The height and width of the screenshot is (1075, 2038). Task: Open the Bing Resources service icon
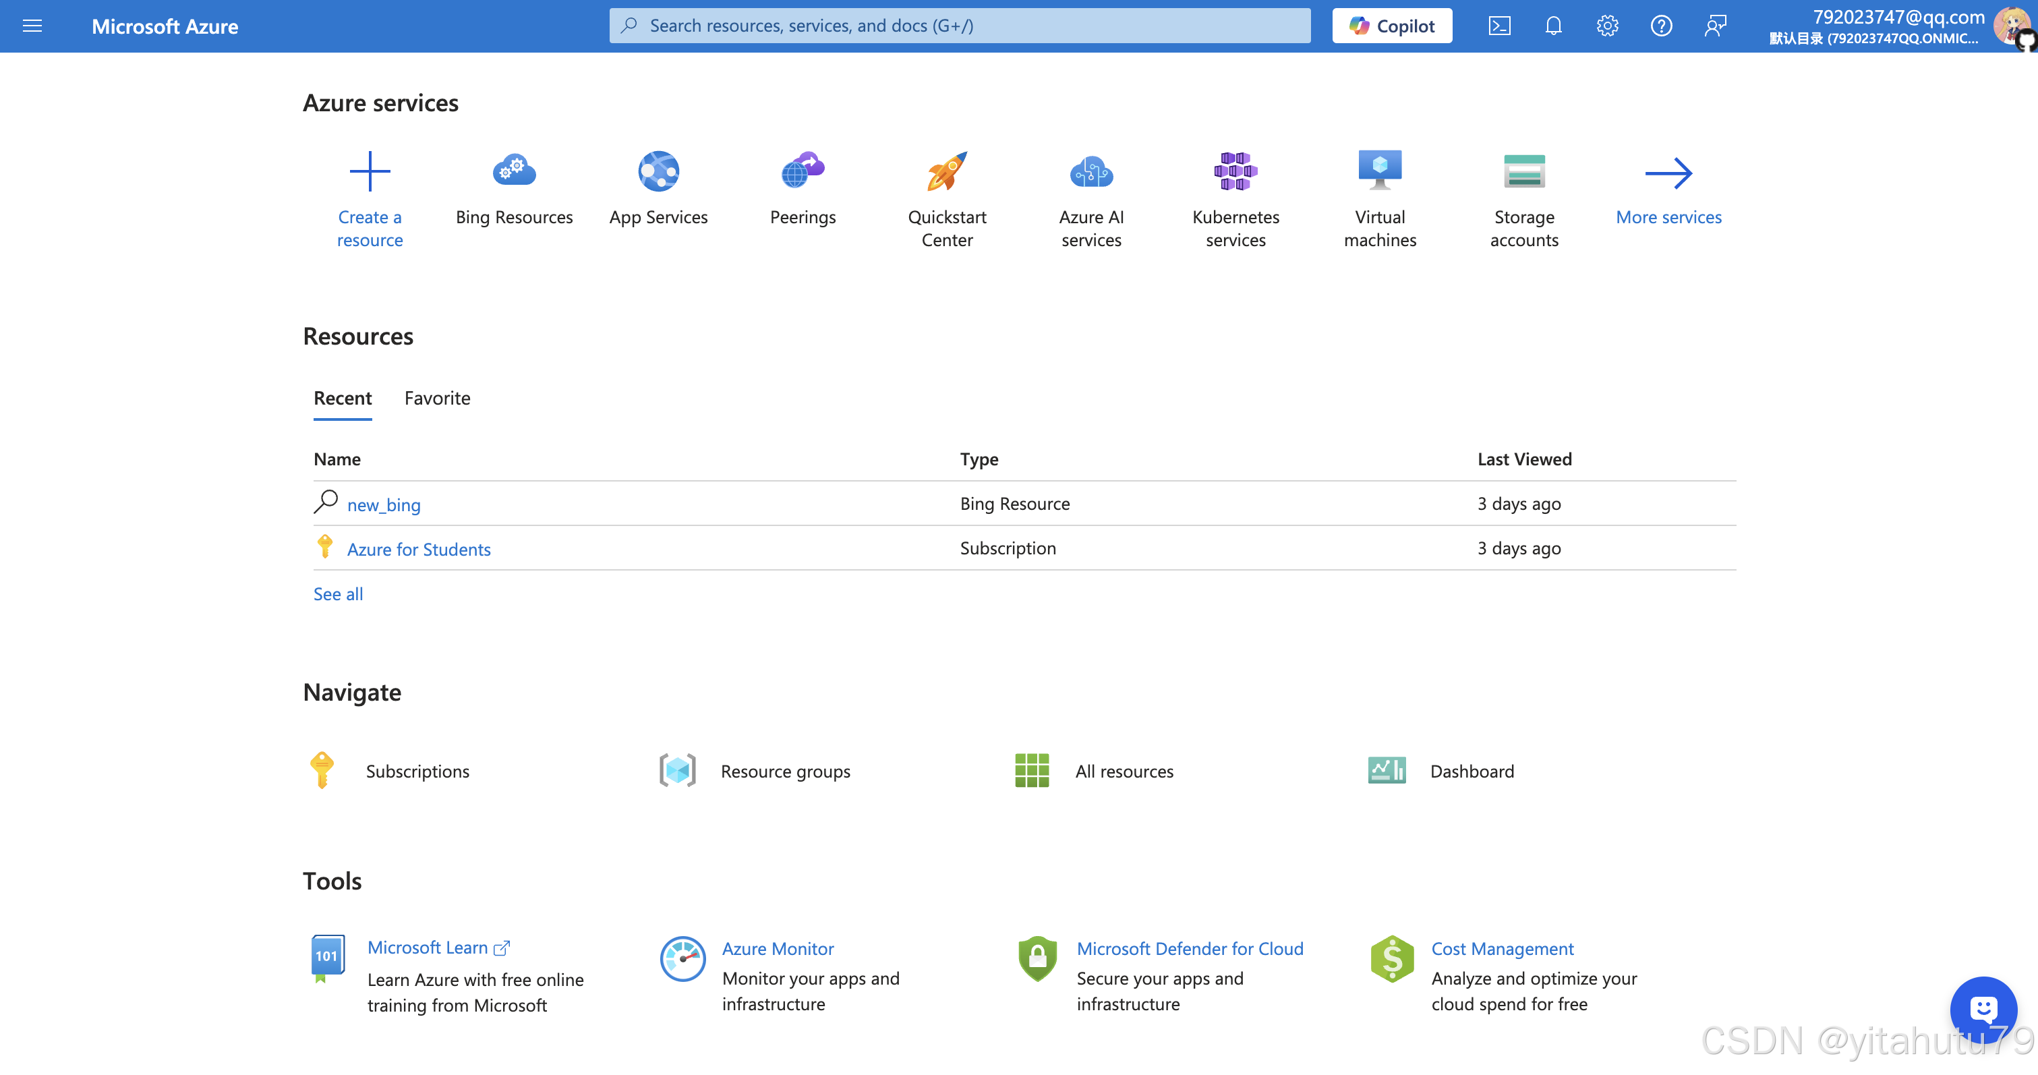pos(515,171)
